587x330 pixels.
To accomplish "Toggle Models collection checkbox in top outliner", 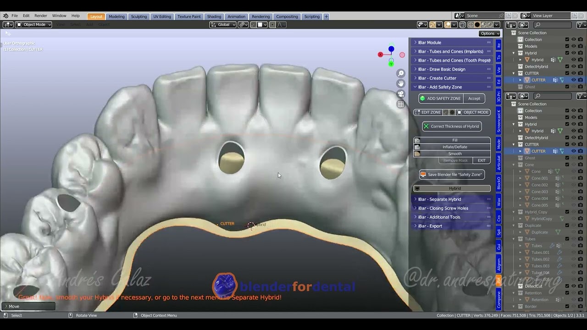I will tap(567, 46).
